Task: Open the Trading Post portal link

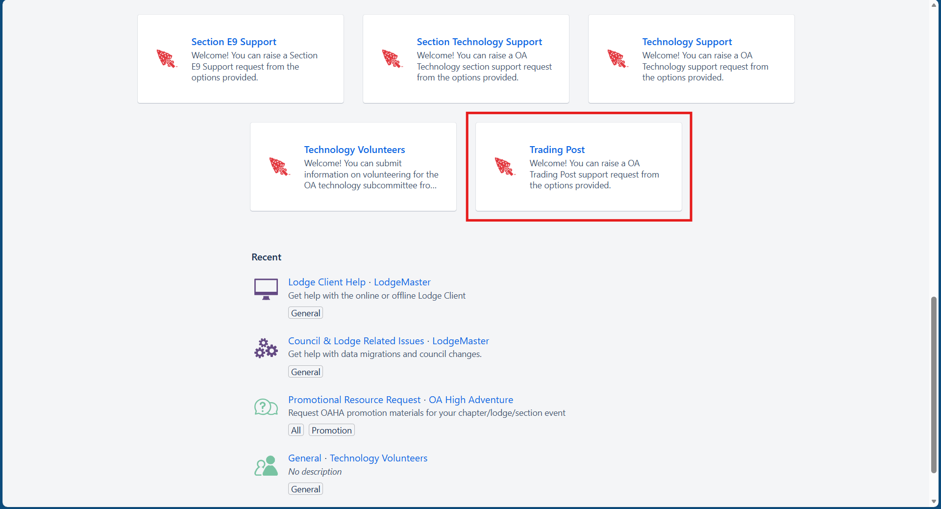Action: pos(557,150)
